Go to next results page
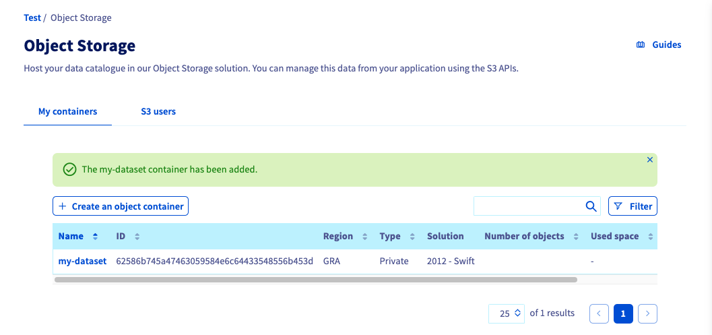The image size is (712, 335). coord(647,313)
